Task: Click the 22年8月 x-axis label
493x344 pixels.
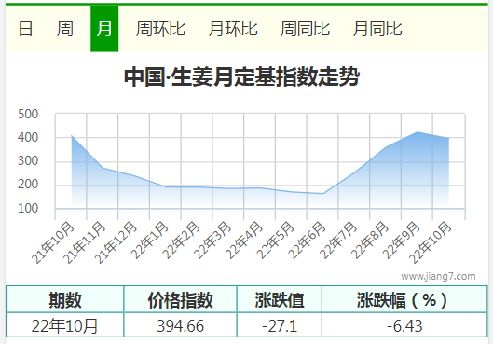Action: (x=370, y=241)
